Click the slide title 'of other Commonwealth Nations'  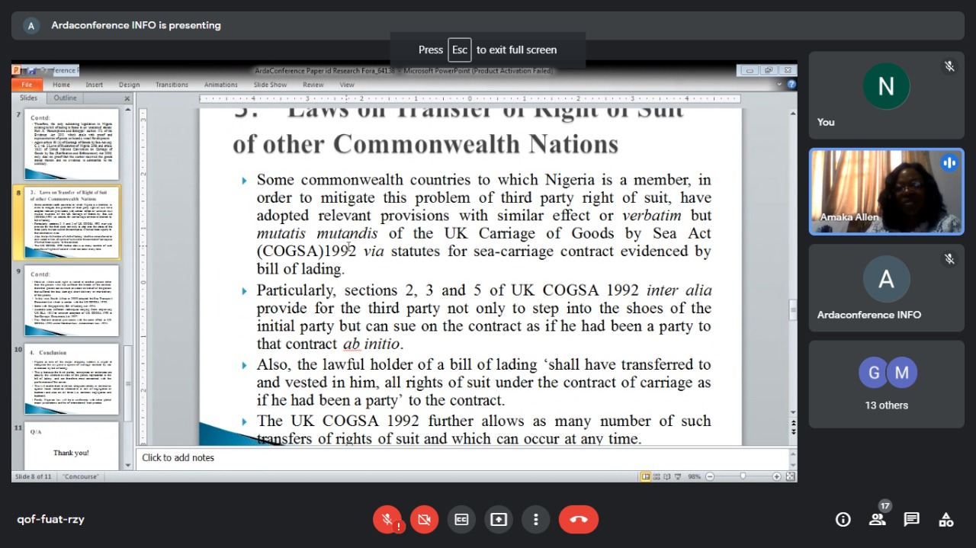pos(425,144)
